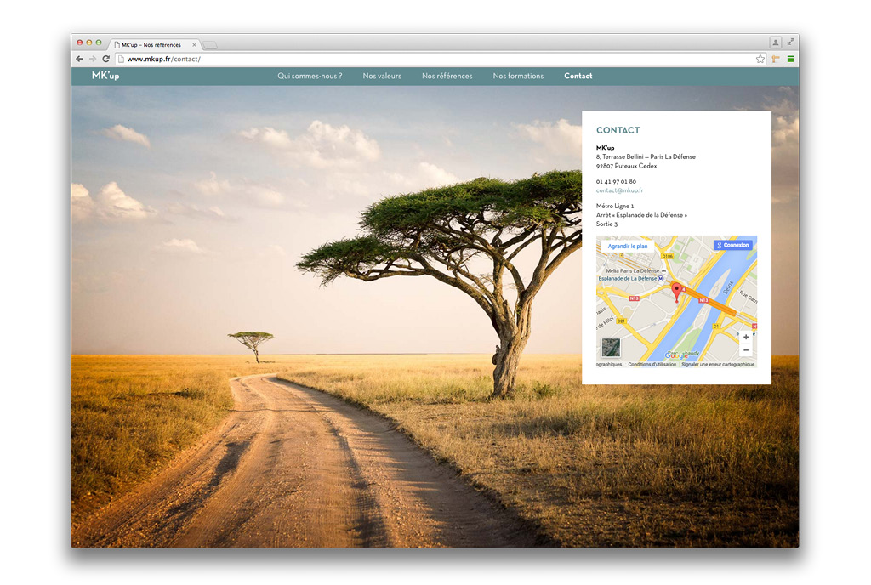Open the Chrome hamburger menu

click(x=790, y=59)
